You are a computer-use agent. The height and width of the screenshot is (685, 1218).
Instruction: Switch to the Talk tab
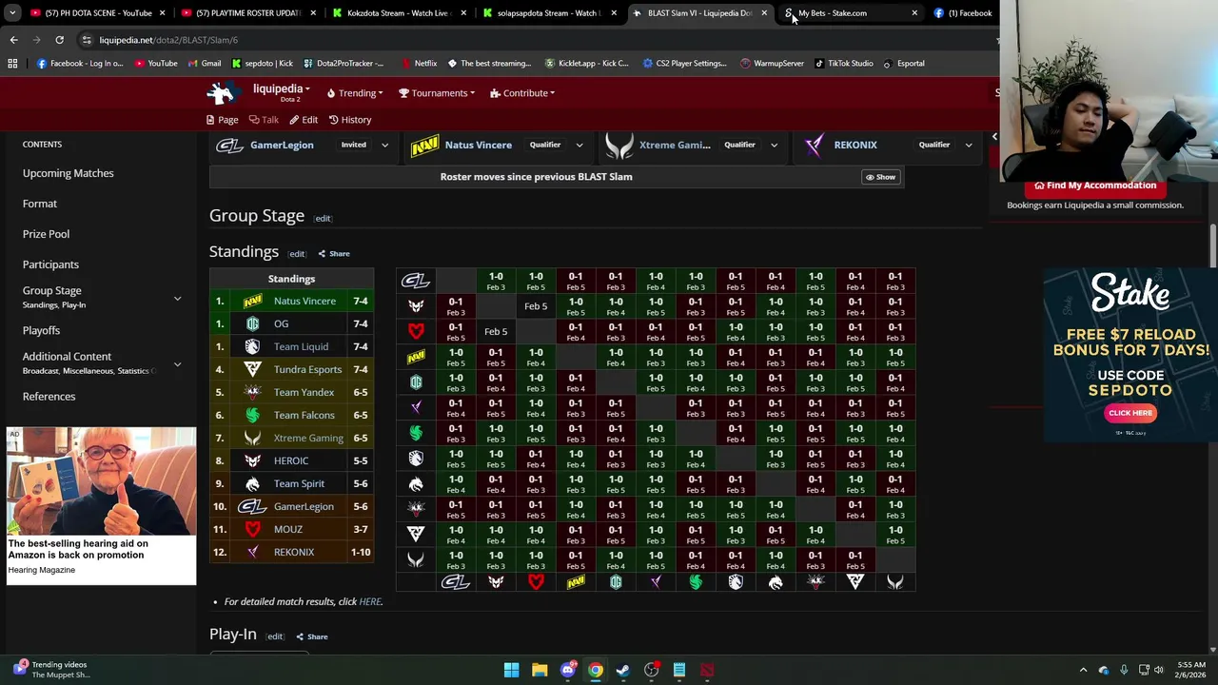click(x=264, y=120)
